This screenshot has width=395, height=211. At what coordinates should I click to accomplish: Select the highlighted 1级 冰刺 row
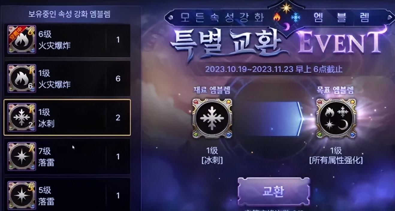[x=67, y=117]
